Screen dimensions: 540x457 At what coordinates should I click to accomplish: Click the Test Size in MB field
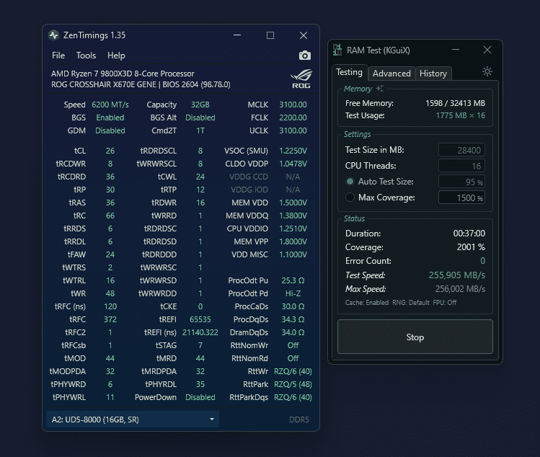[x=461, y=150]
